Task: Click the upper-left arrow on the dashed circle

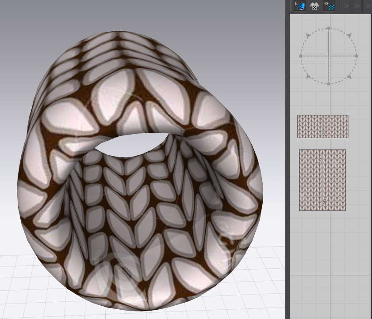Action: pyautogui.click(x=308, y=35)
